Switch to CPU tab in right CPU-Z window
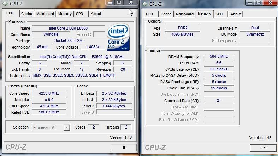Image resolution: width=278 pixels, height=156 pixels. pos(149,14)
